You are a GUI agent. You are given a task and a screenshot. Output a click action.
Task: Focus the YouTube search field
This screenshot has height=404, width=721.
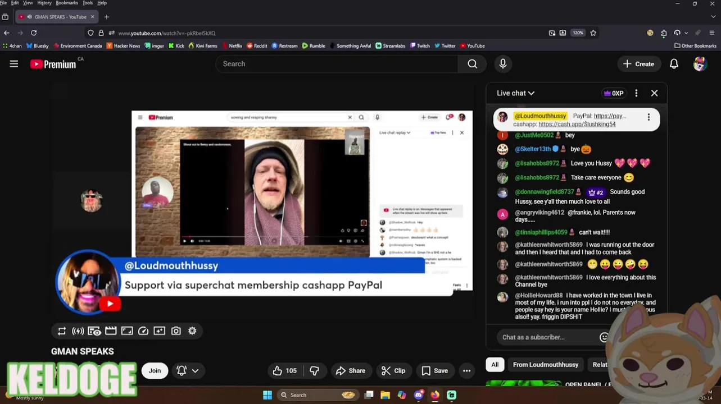click(337, 64)
